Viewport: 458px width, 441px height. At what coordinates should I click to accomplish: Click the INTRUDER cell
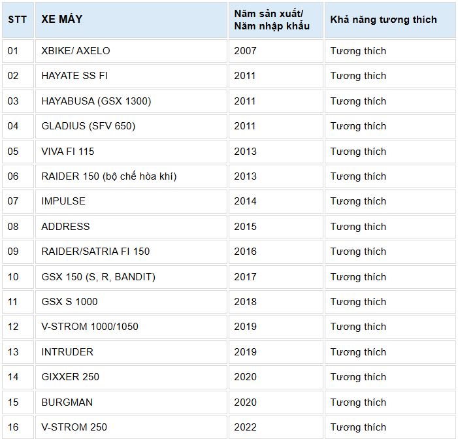click(x=131, y=352)
